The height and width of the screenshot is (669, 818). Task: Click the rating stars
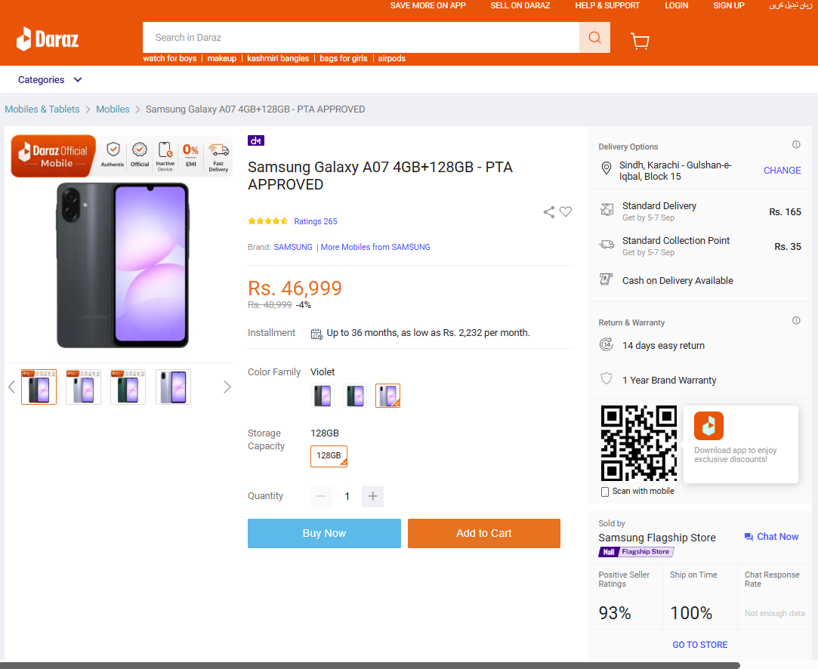[267, 221]
